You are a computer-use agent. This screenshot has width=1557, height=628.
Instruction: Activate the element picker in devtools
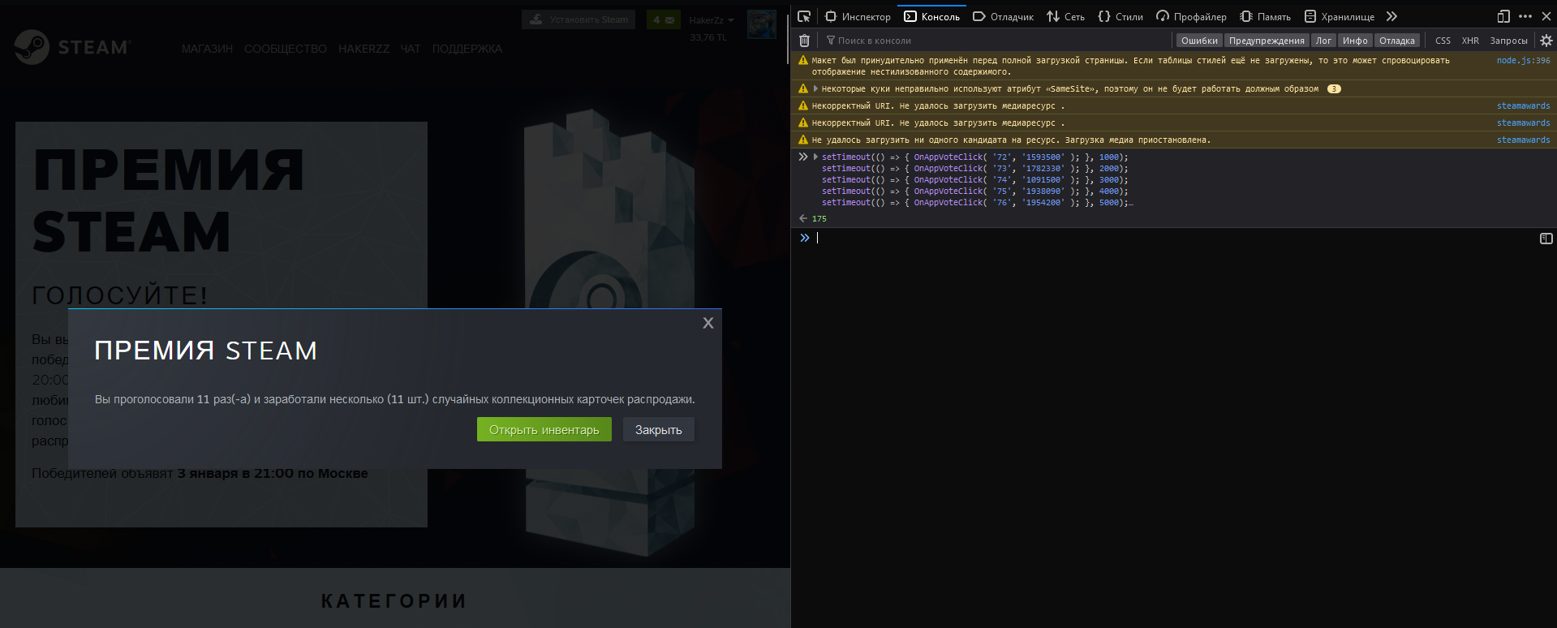coord(804,16)
